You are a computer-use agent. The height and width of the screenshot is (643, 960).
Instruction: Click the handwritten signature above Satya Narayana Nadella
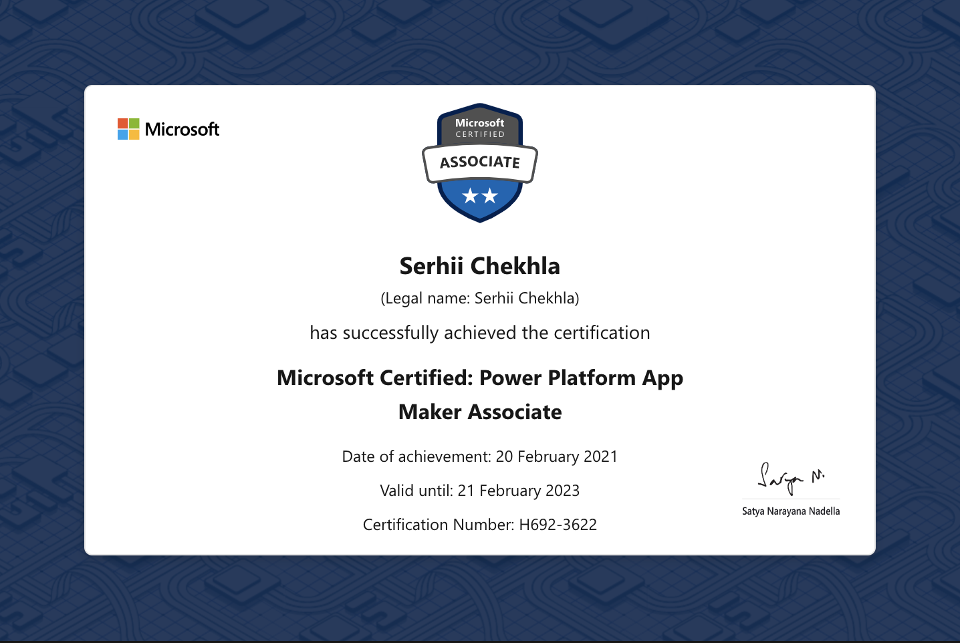click(791, 477)
